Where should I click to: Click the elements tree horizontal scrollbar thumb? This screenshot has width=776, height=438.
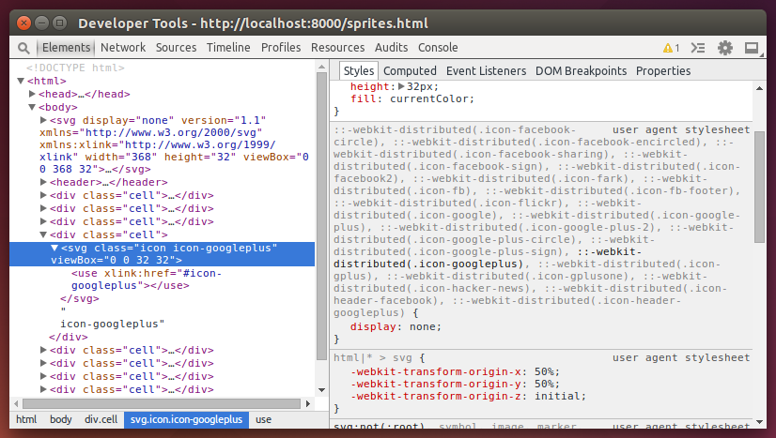tap(162, 403)
